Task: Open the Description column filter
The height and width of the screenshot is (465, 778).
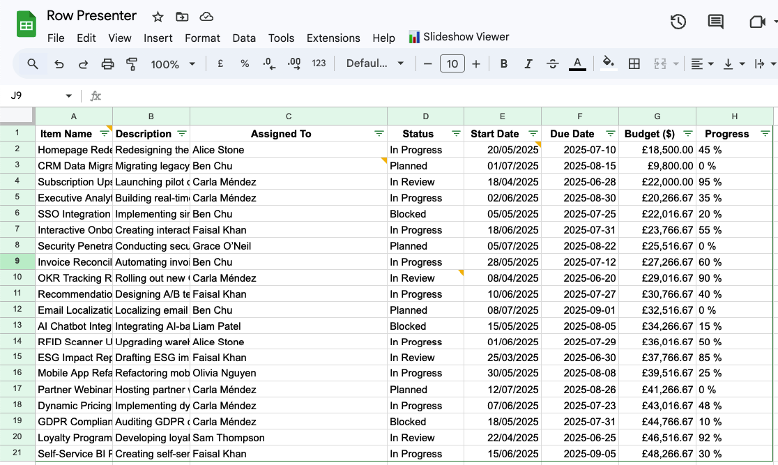Action: [181, 133]
